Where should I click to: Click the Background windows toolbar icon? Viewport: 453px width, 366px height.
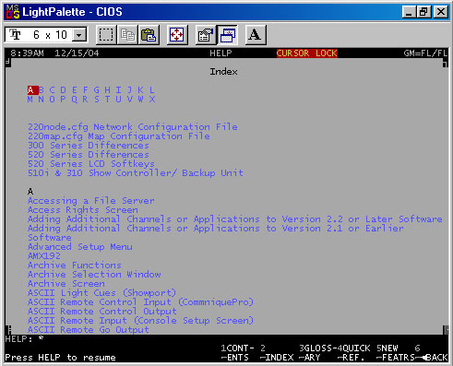227,35
